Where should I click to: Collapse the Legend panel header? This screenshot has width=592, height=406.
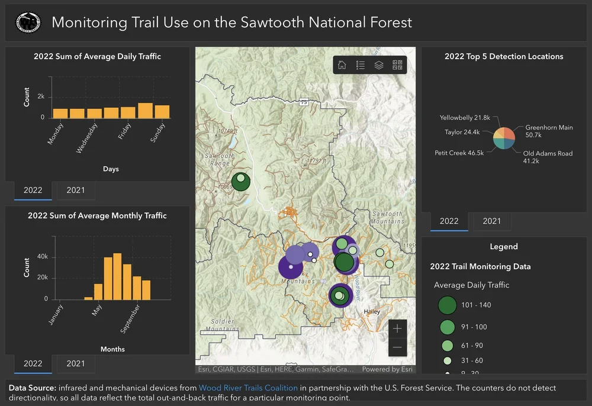(x=504, y=246)
